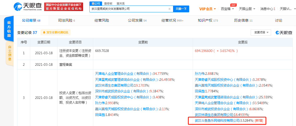Click the 变更记录 37 section title
Viewport: 296px width, 126px height.
pos(27,33)
